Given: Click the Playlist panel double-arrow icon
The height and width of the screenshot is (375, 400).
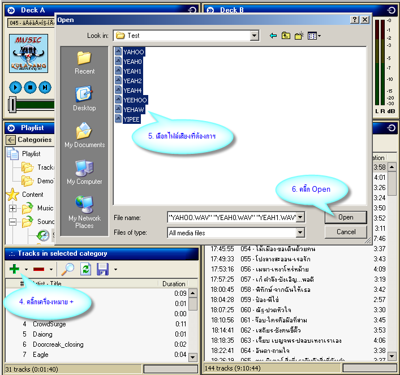Looking at the screenshot, I should (x=11, y=128).
